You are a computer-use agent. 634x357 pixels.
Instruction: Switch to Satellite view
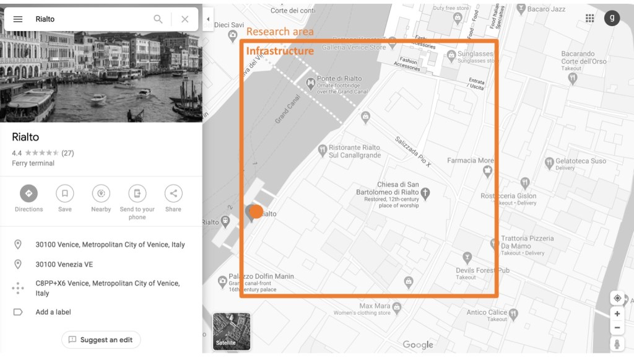[x=232, y=332]
